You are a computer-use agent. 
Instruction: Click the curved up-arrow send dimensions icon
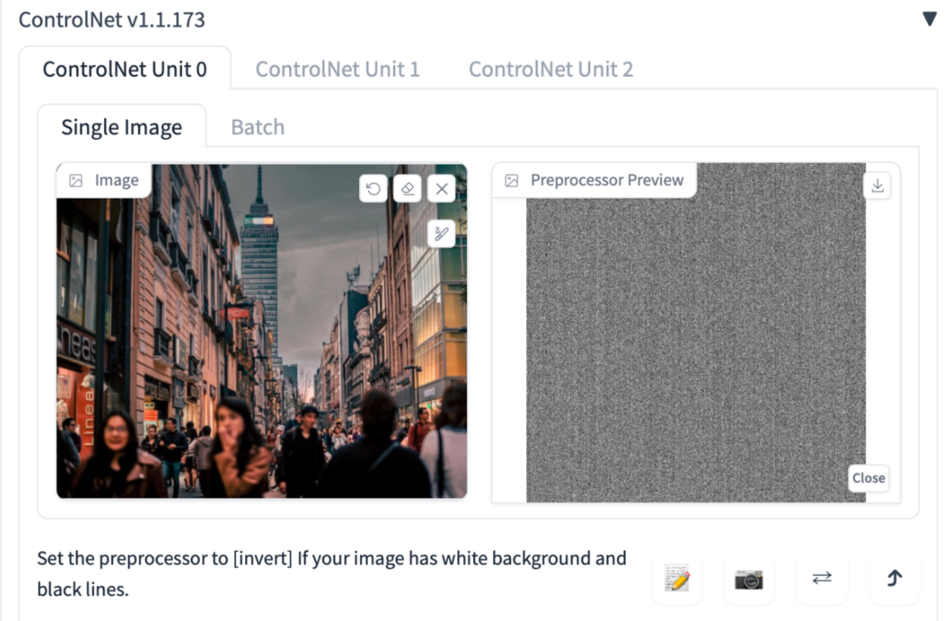click(x=893, y=578)
